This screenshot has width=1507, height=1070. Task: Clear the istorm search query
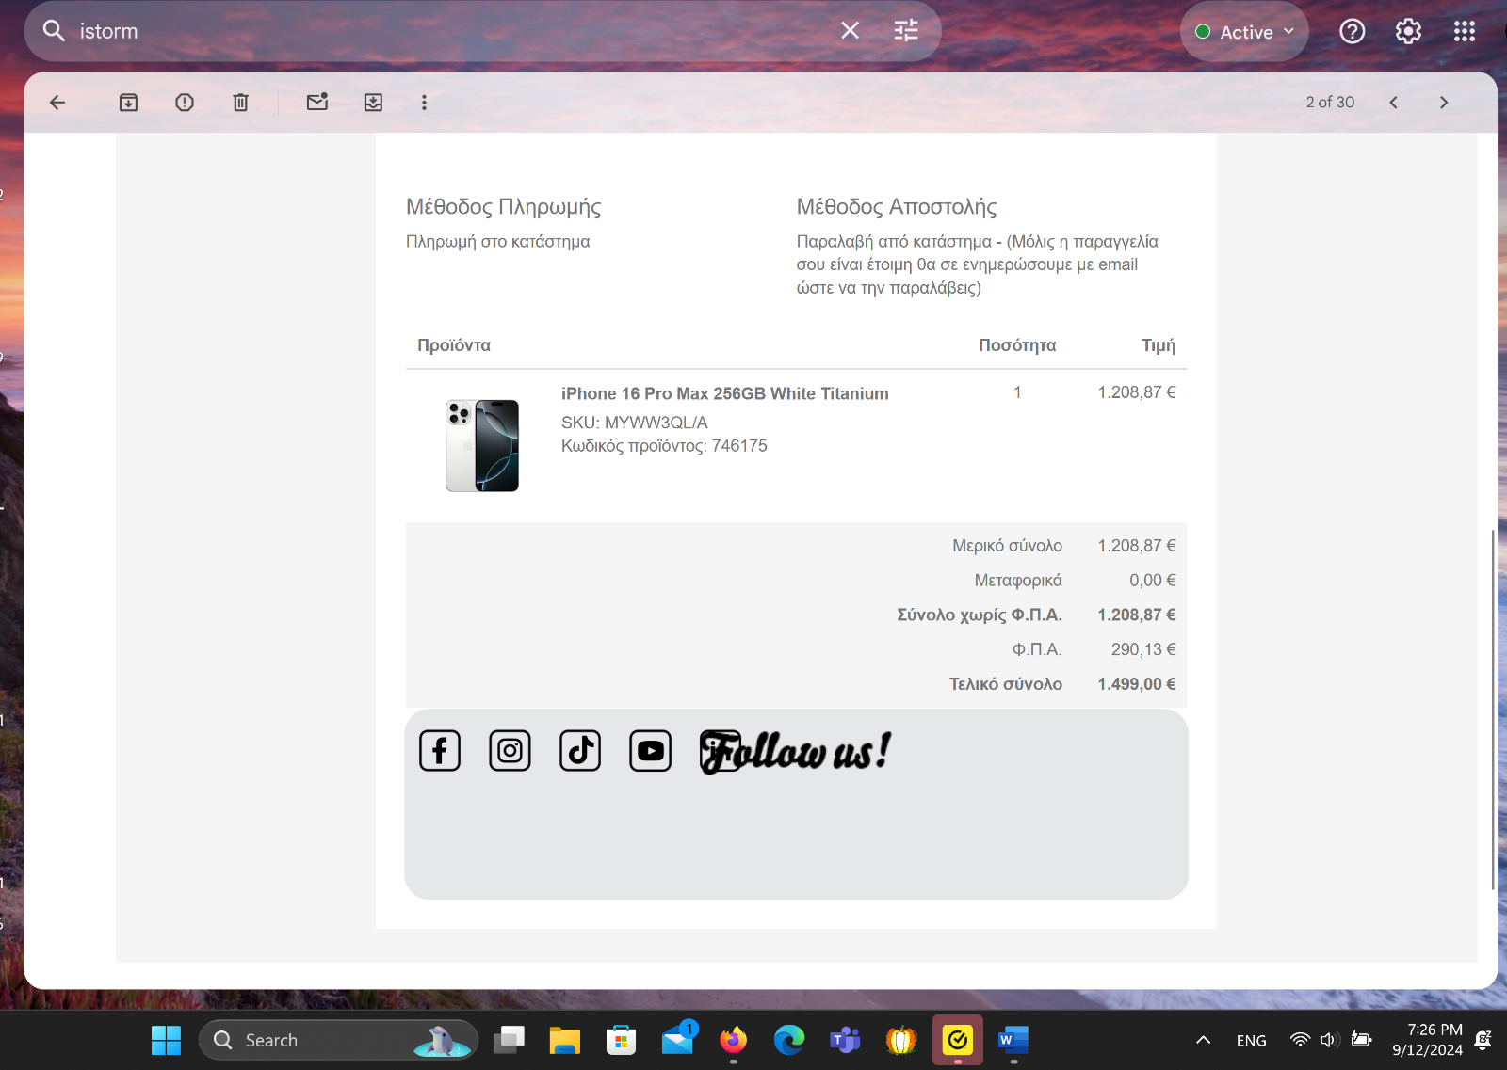point(850,31)
